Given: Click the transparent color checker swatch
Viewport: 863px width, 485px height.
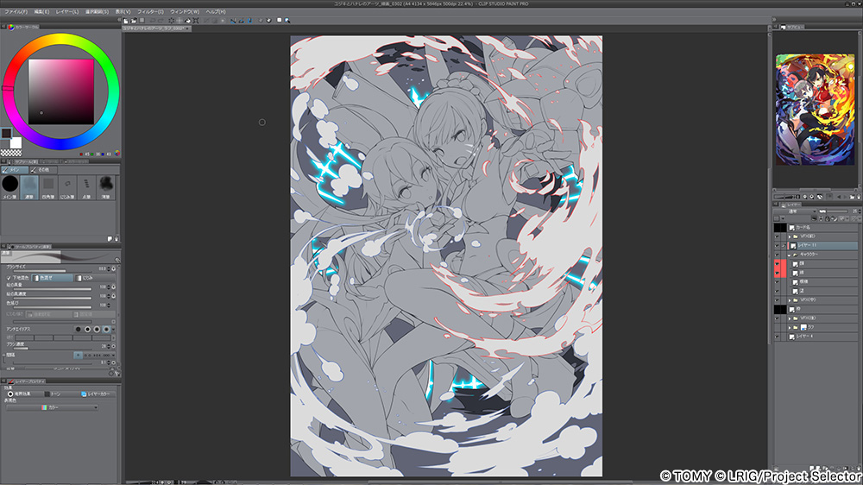Looking at the screenshot, I should click(x=11, y=153).
